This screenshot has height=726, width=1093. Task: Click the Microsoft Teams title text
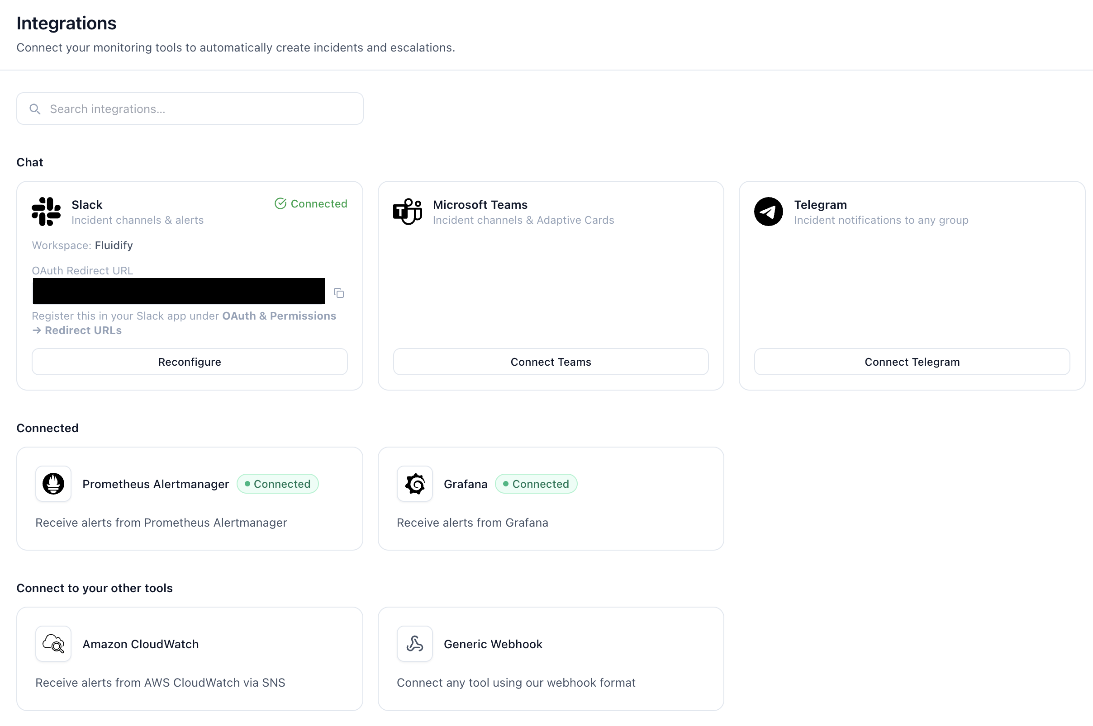click(x=480, y=205)
